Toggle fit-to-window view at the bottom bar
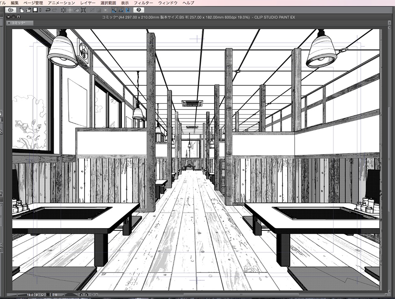The image size is (395, 299). [x=48, y=295]
